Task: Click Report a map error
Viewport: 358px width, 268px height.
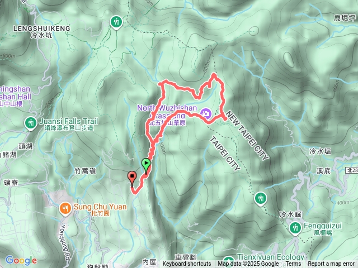Action: pyautogui.click(x=331, y=264)
